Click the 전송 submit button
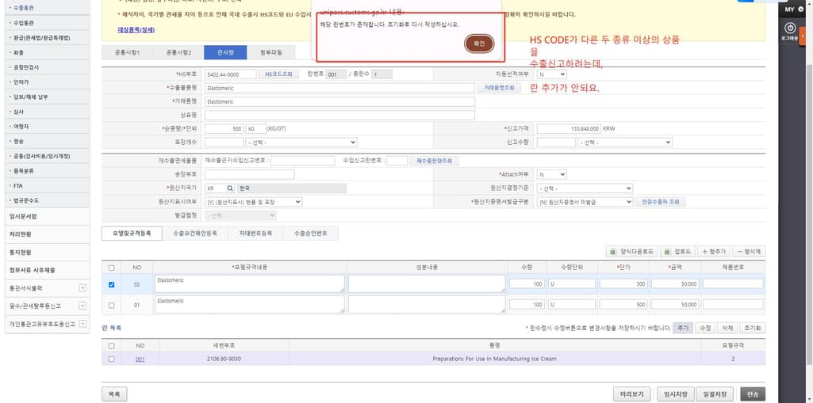This screenshot has width=813, height=403. point(753,394)
